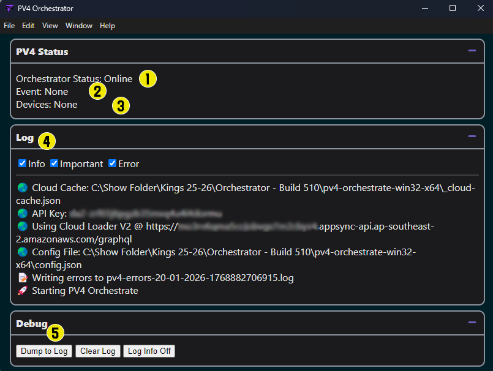Collapse the PV4 Status panel

click(472, 51)
